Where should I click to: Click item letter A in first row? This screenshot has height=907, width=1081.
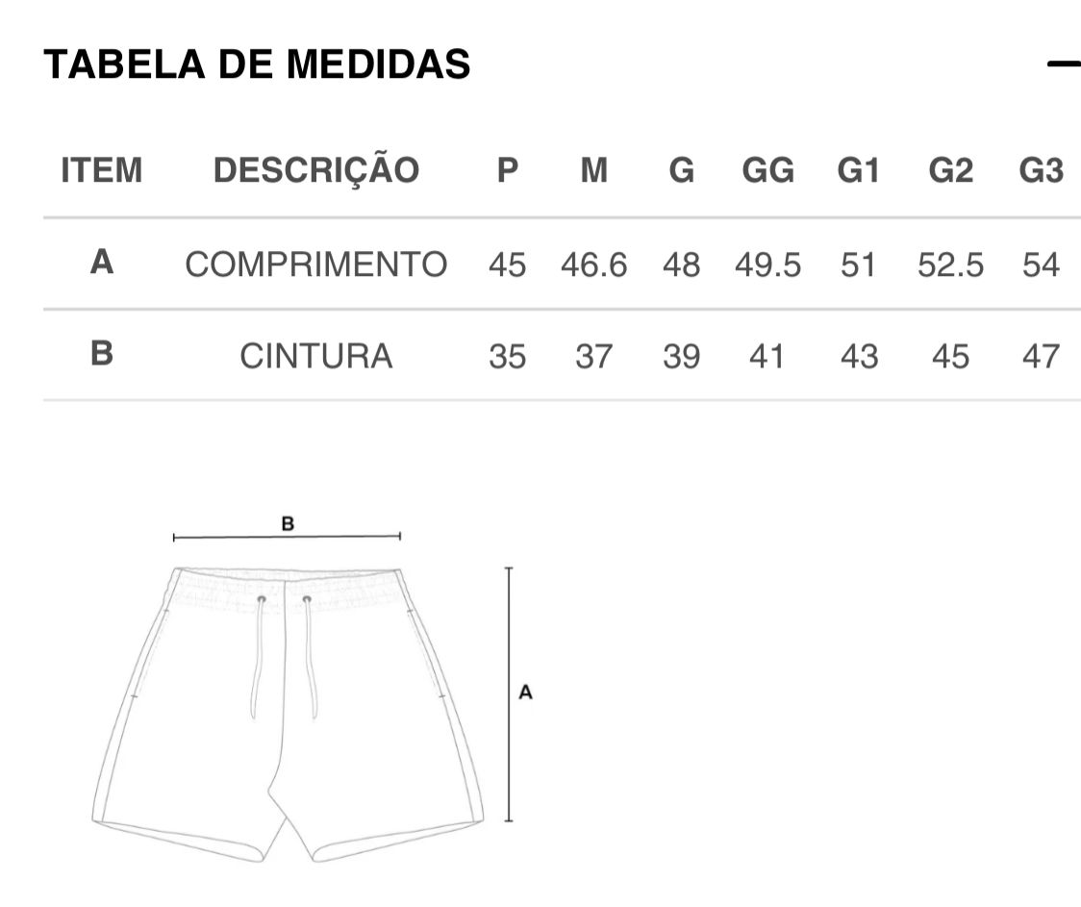pyautogui.click(x=102, y=262)
